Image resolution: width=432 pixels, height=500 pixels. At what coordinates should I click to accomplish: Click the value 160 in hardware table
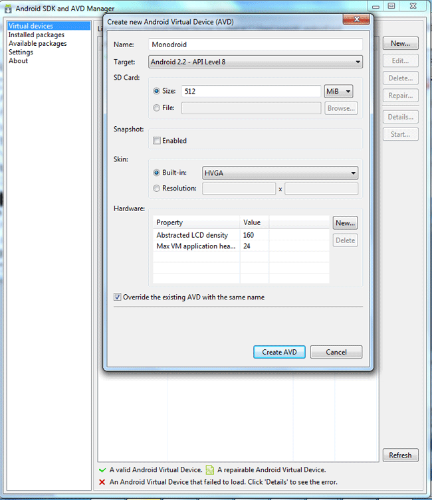[248, 235]
